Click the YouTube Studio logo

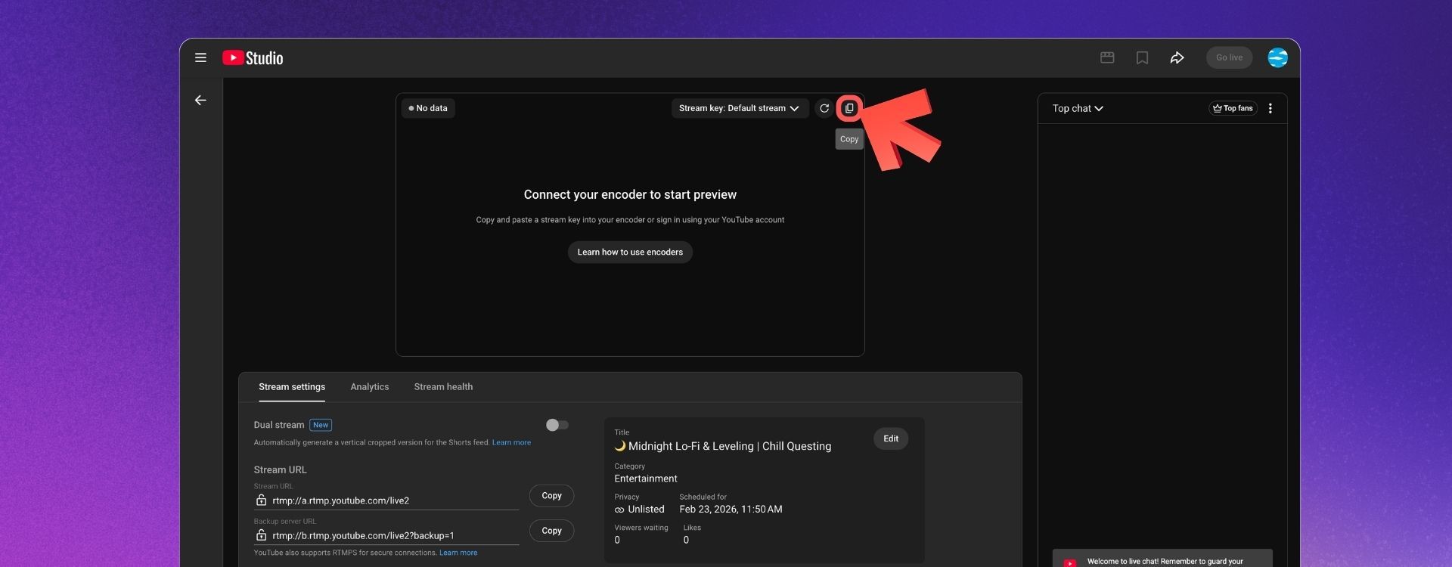[x=253, y=58]
